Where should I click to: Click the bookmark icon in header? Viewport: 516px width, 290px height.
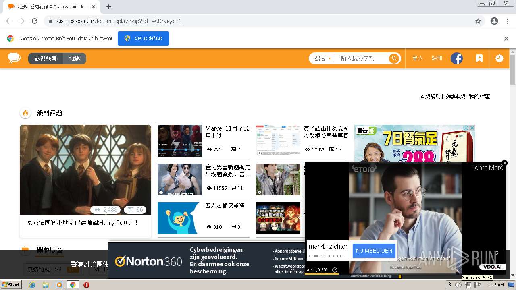click(479, 58)
